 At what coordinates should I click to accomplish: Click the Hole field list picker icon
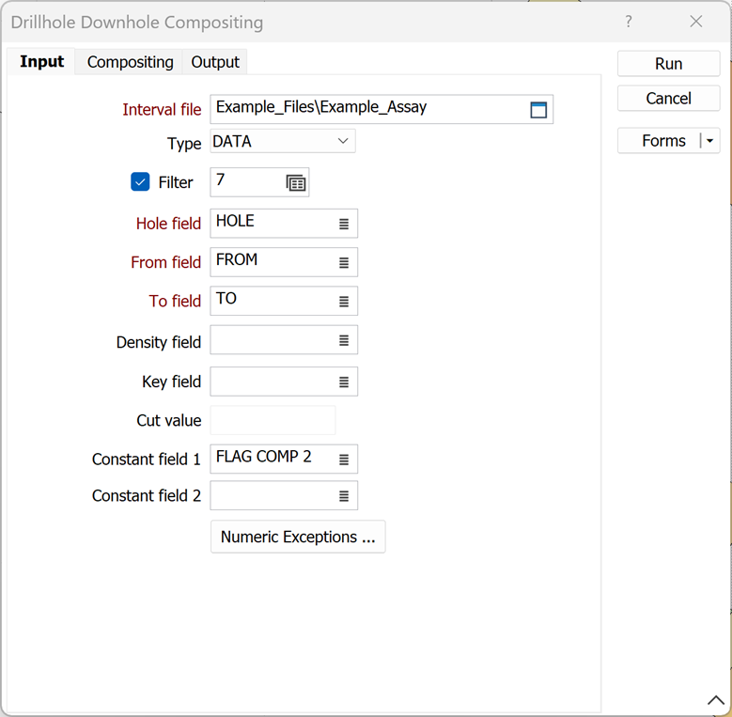coord(344,225)
